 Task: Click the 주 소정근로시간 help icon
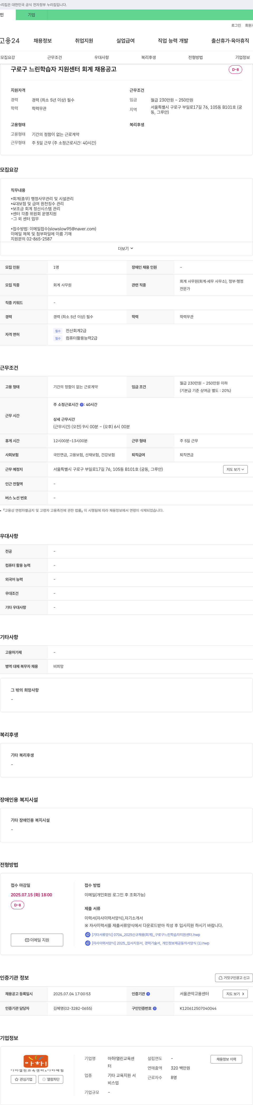(82, 404)
